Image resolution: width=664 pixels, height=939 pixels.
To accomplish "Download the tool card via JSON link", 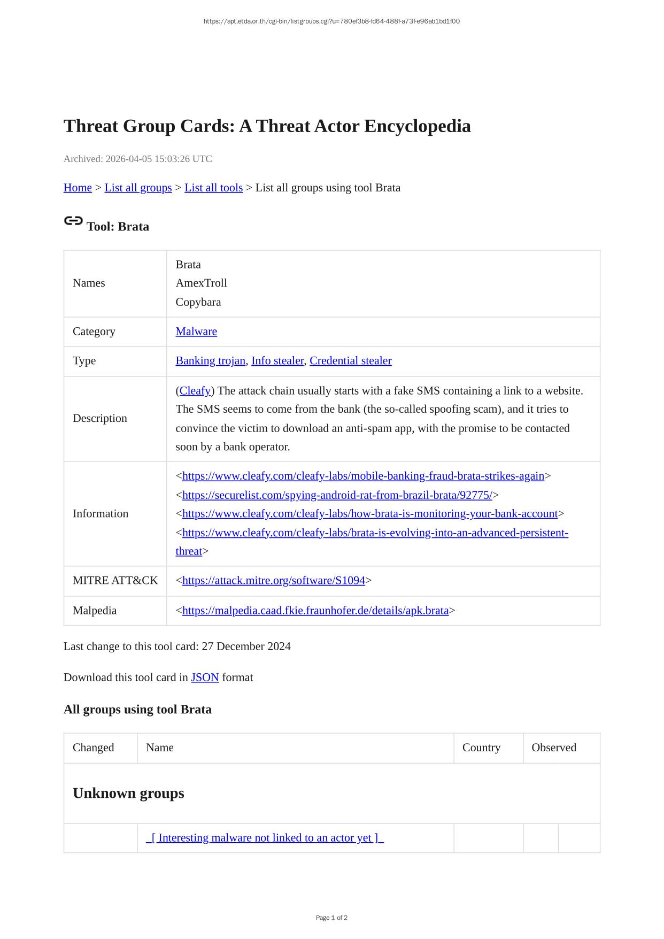I will [x=205, y=678].
